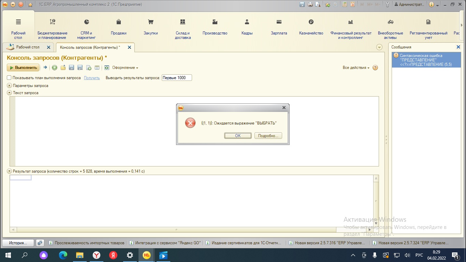Open Бюджетирование и планирование section
The height and width of the screenshot is (262, 466).
click(53, 29)
